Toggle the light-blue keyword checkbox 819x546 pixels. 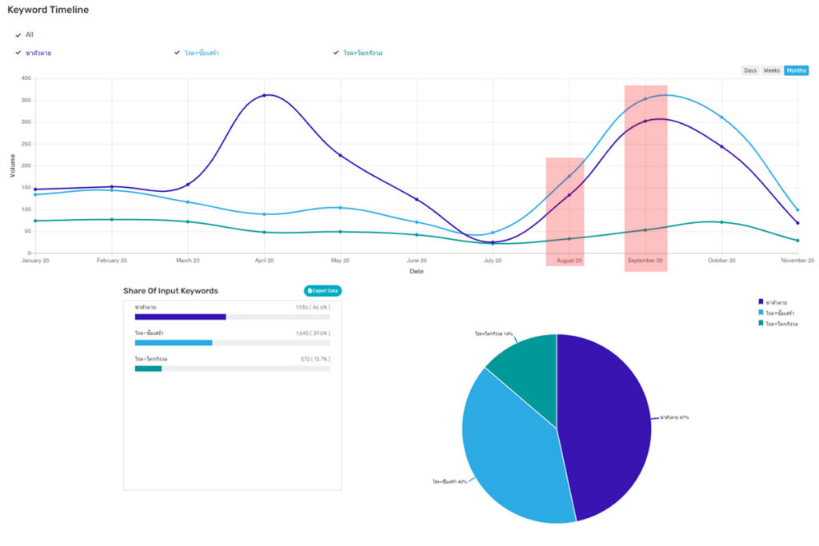pos(177,53)
